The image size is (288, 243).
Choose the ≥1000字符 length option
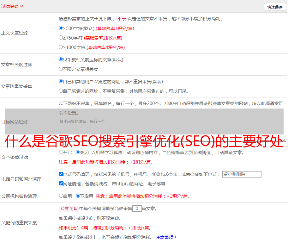(61, 47)
